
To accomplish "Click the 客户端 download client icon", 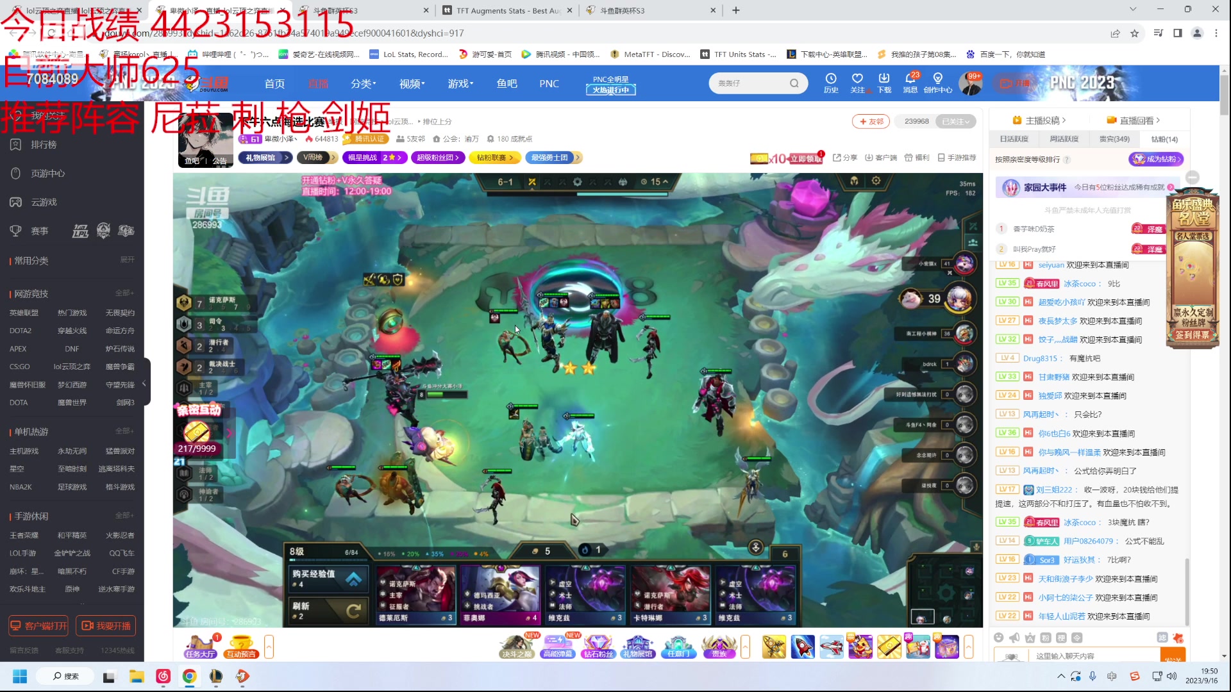I will (881, 158).
